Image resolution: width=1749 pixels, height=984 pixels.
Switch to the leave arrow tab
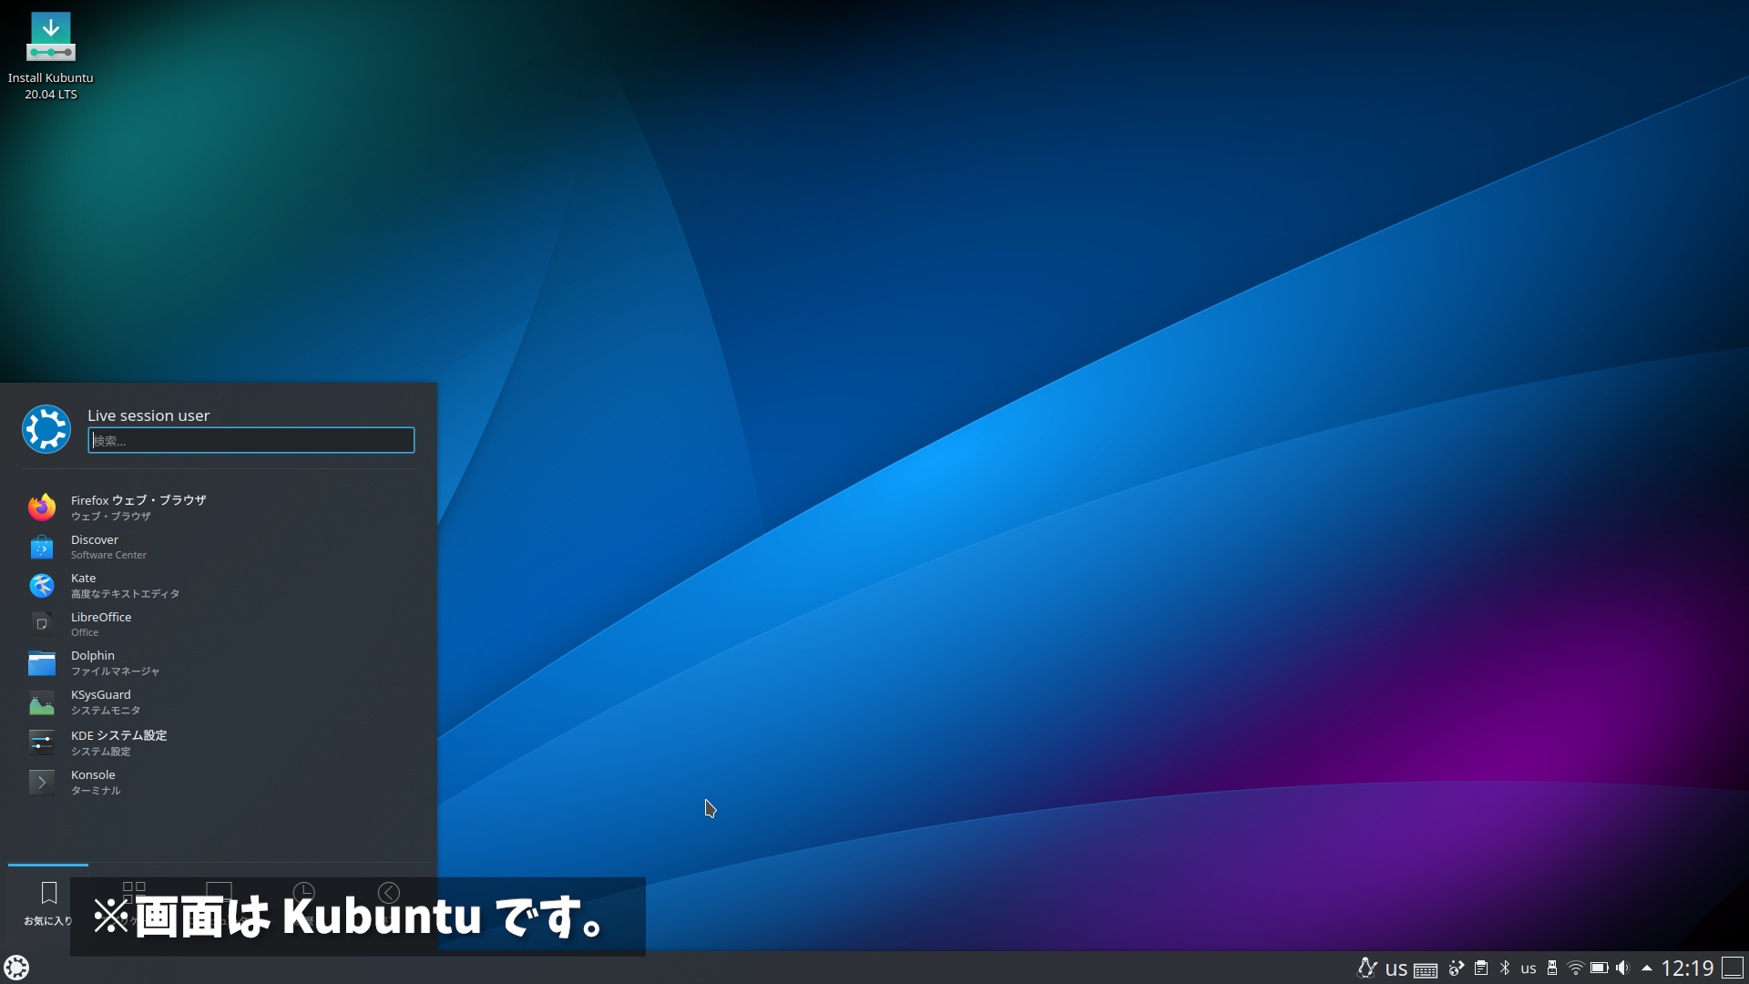point(389,892)
